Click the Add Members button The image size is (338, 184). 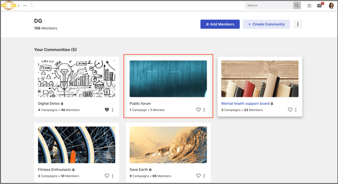click(x=220, y=24)
